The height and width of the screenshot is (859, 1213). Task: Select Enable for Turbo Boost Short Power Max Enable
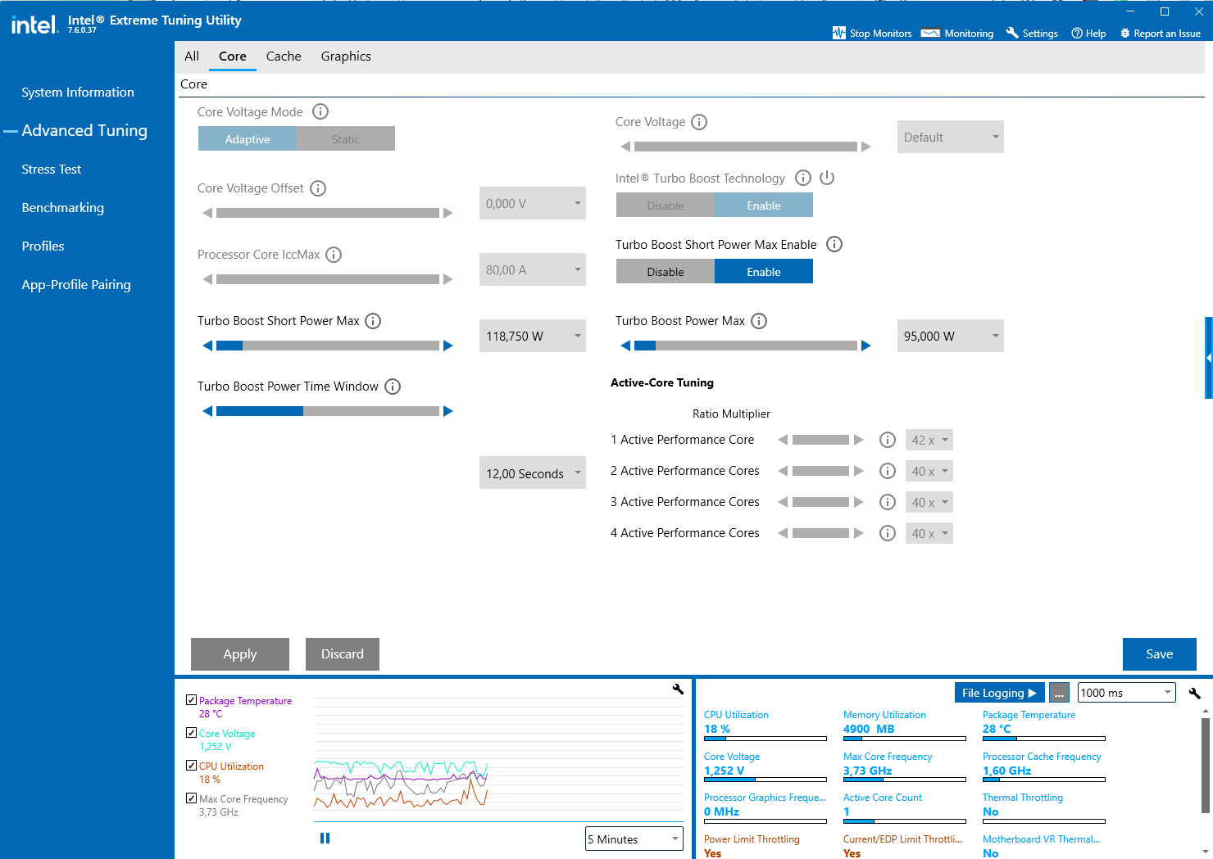764,272
